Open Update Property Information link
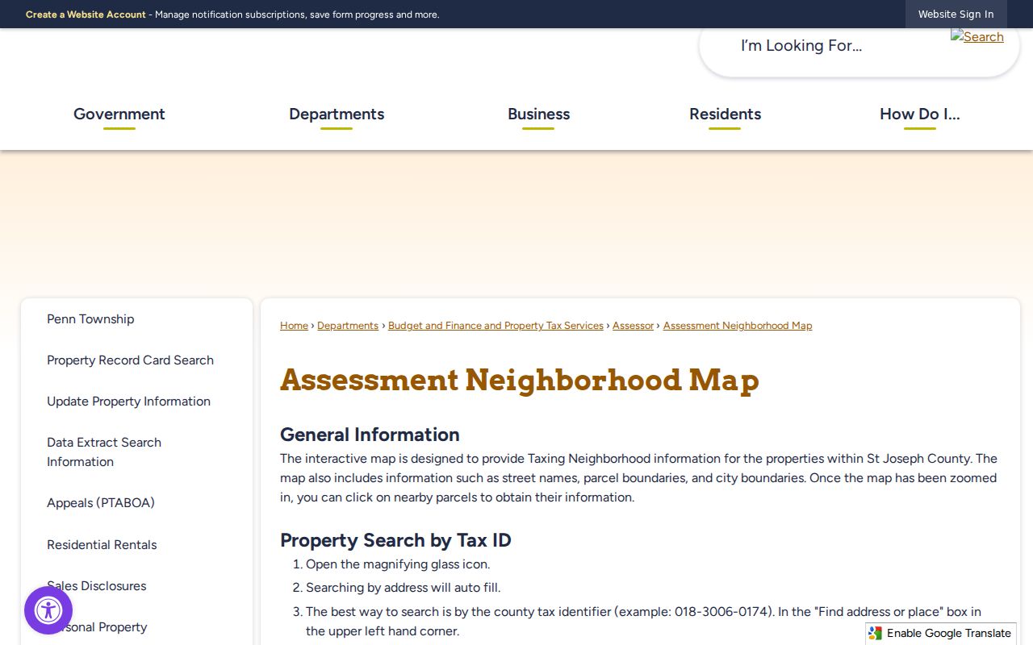The width and height of the screenshot is (1033, 645). (128, 402)
